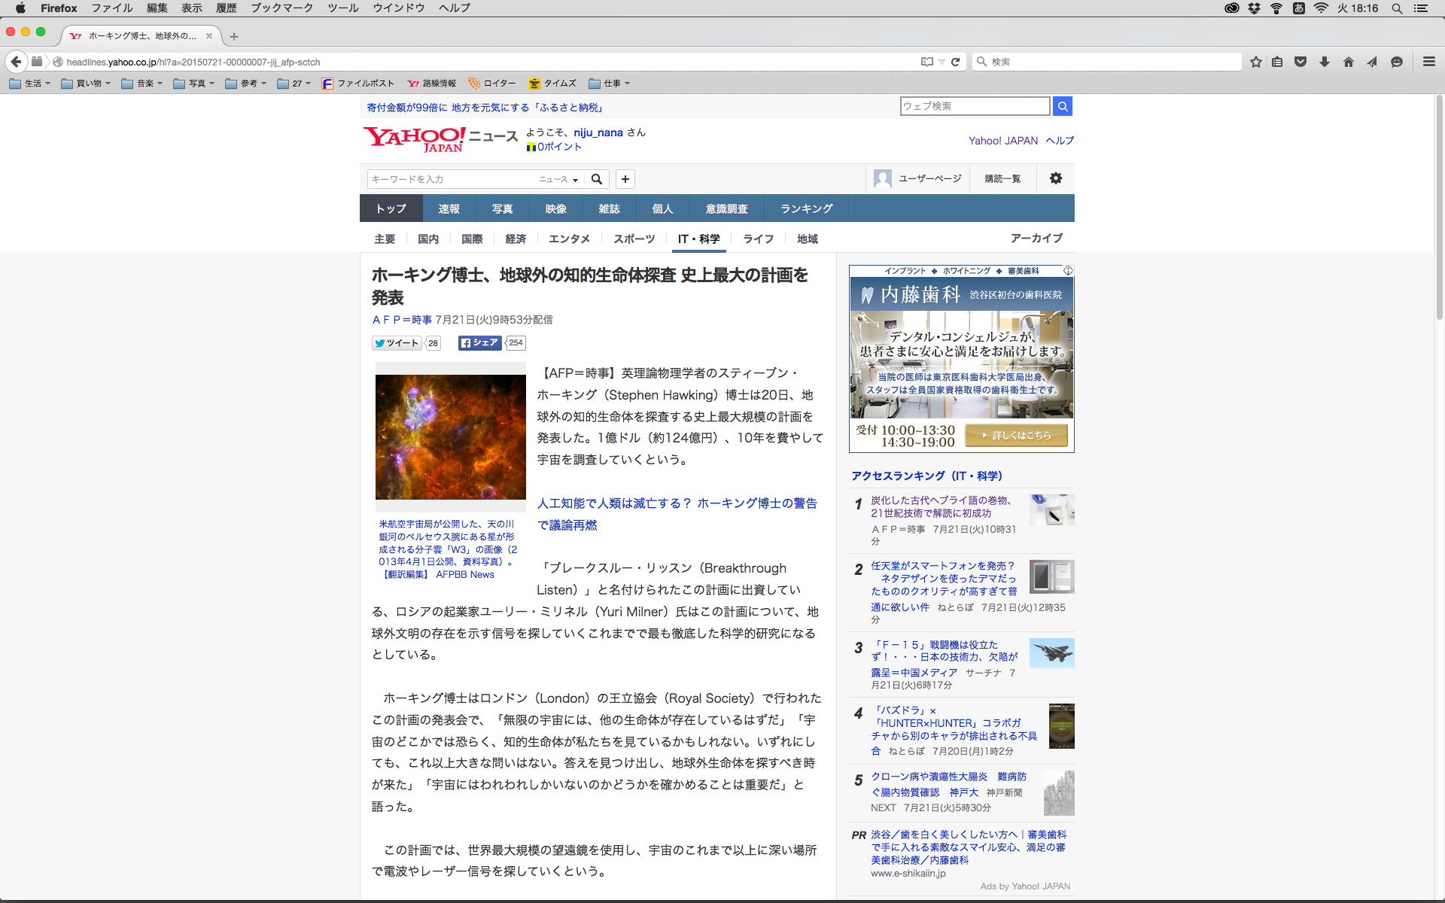Click the blue web search magnifier button

click(1062, 106)
